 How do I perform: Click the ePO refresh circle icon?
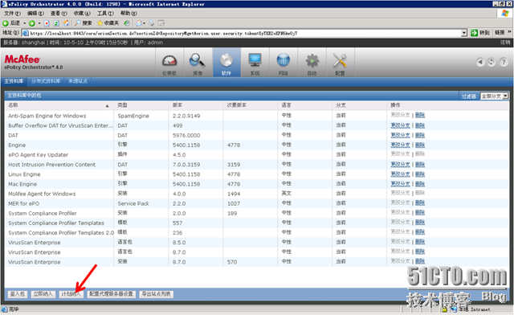[x=492, y=62]
